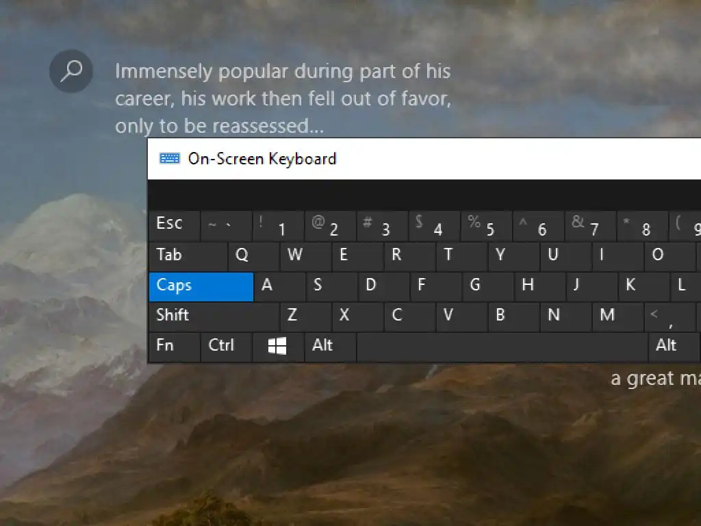The height and width of the screenshot is (526, 701).
Task: Tap the L key
Action: [x=686, y=287]
